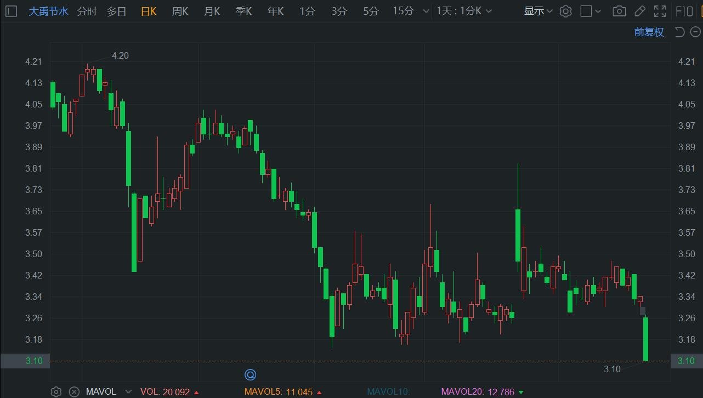
Task: Click the 3.10 low price annotation
Action: (x=612, y=369)
